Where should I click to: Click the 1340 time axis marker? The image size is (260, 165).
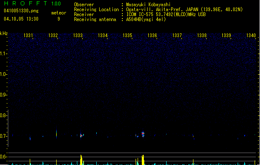point(251,35)
